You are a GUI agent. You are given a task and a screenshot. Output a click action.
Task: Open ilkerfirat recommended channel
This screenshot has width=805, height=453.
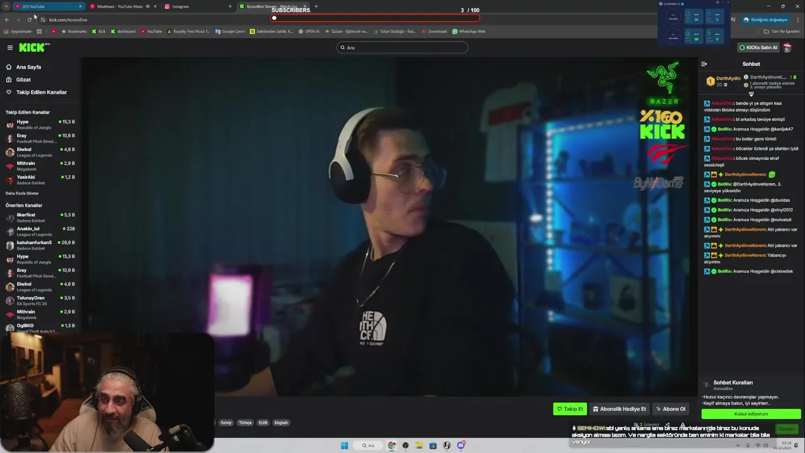click(40, 217)
